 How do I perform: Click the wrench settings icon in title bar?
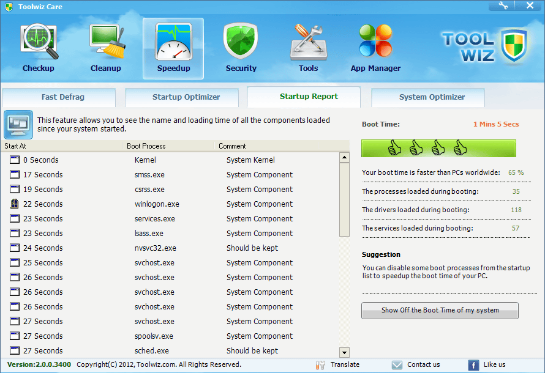pos(503,6)
